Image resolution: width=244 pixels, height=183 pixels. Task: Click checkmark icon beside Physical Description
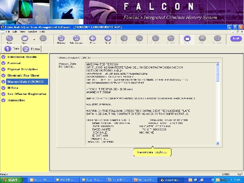3,69
